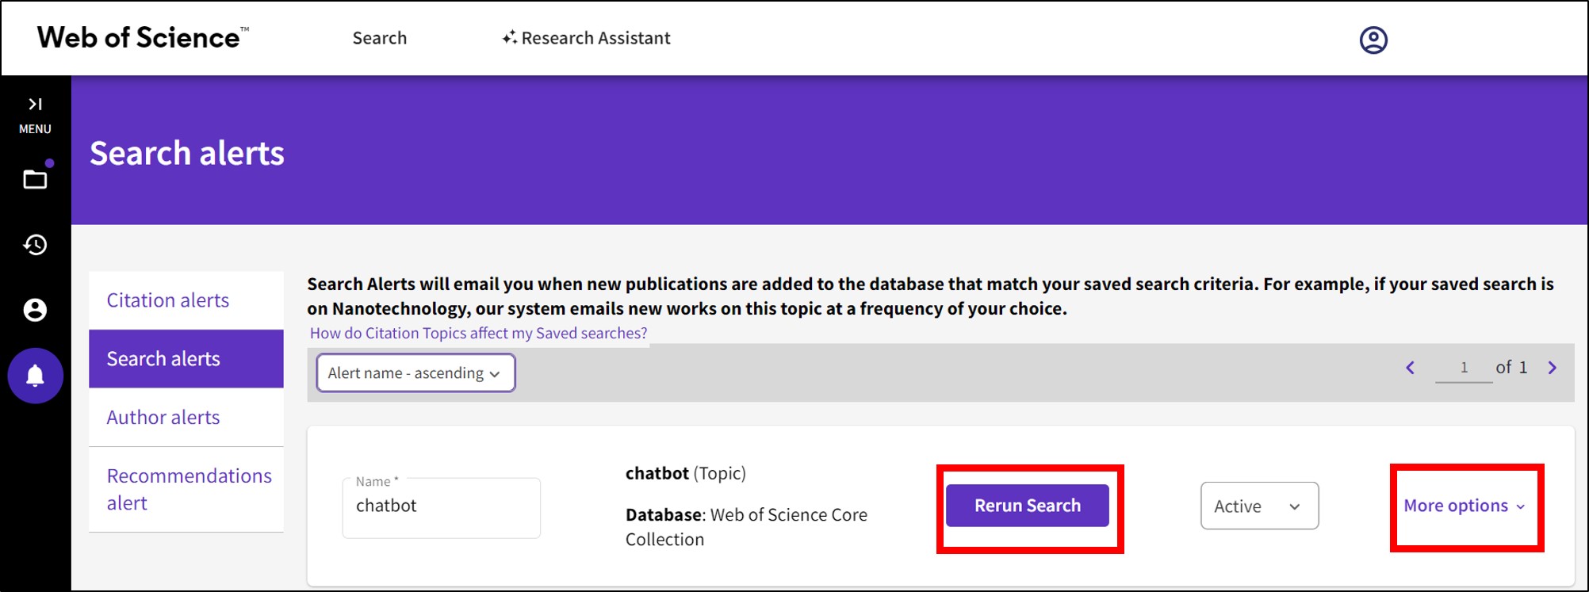
Task: Open the sidebar profile person icon
Action: pyautogui.click(x=35, y=310)
